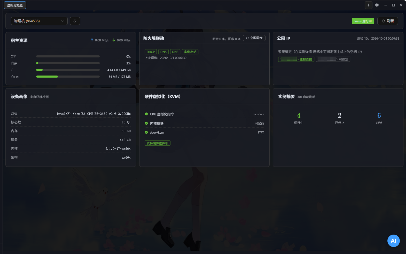Image resolution: width=406 pixels, height=254 pixels.
Task: Click the 立即同步 button
Action: click(x=254, y=38)
